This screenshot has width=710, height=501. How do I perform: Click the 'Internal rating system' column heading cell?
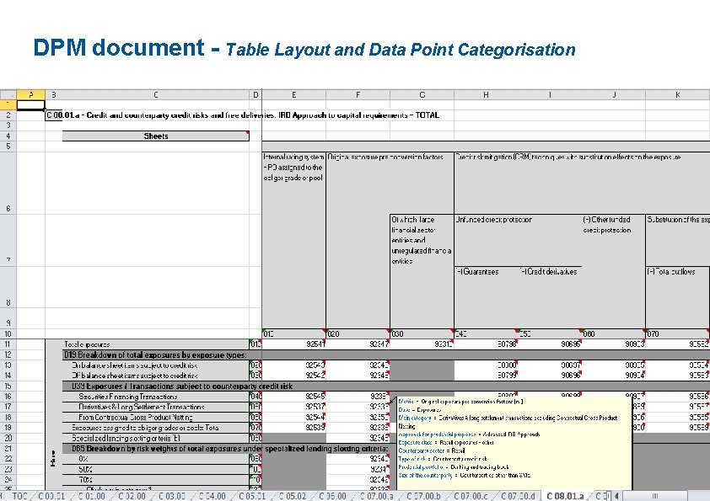[294, 241]
